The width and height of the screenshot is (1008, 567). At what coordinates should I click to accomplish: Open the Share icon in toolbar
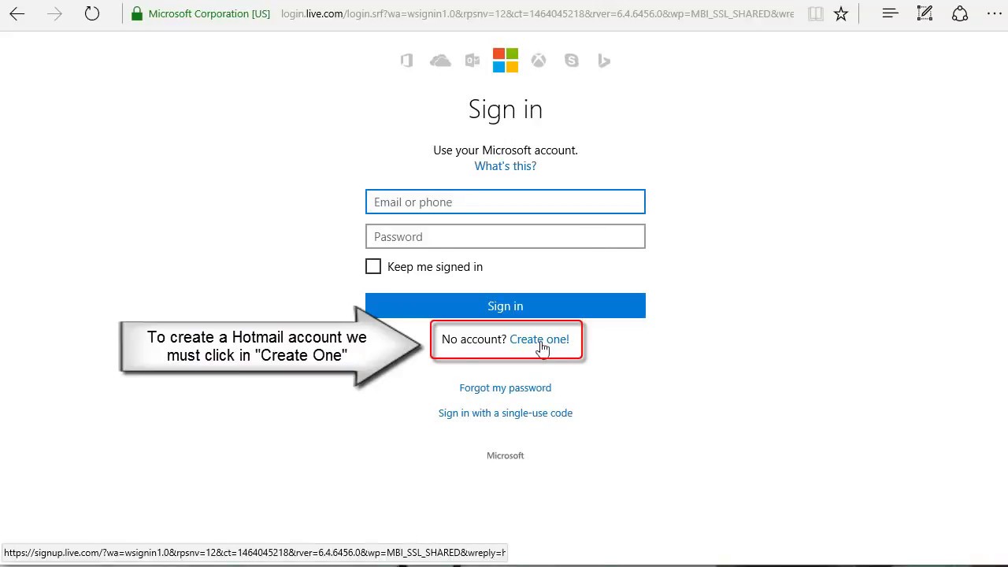959,13
